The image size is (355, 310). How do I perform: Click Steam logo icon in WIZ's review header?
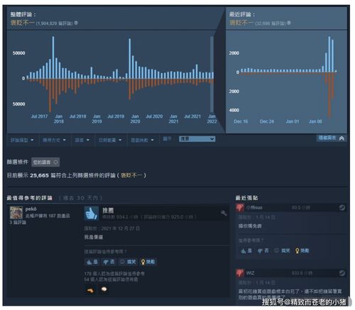(342, 273)
